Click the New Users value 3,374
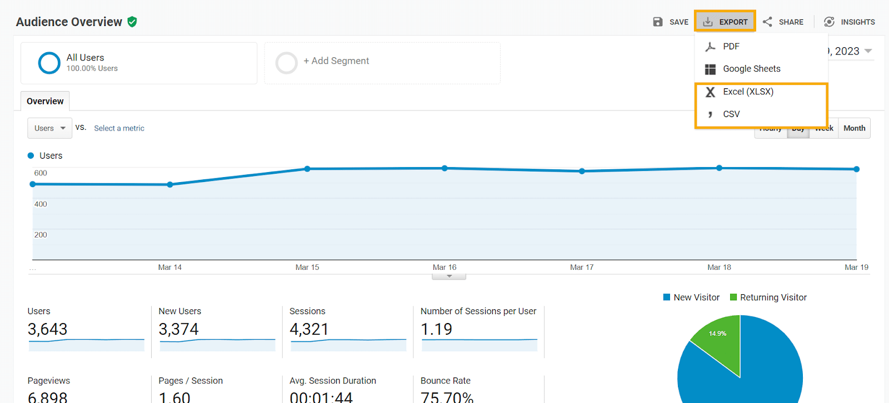 178,329
